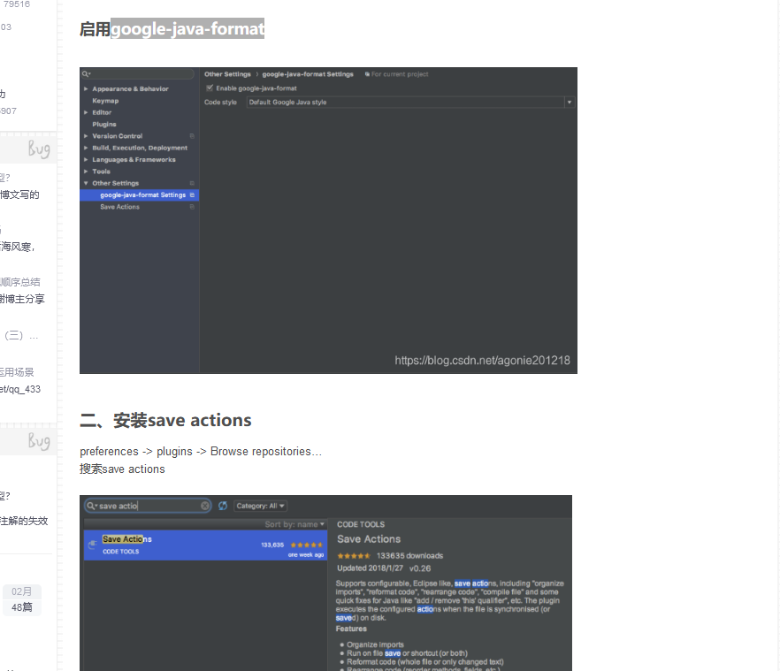Click the settings search field
Viewport: 780px width, 671px height.
pos(137,74)
